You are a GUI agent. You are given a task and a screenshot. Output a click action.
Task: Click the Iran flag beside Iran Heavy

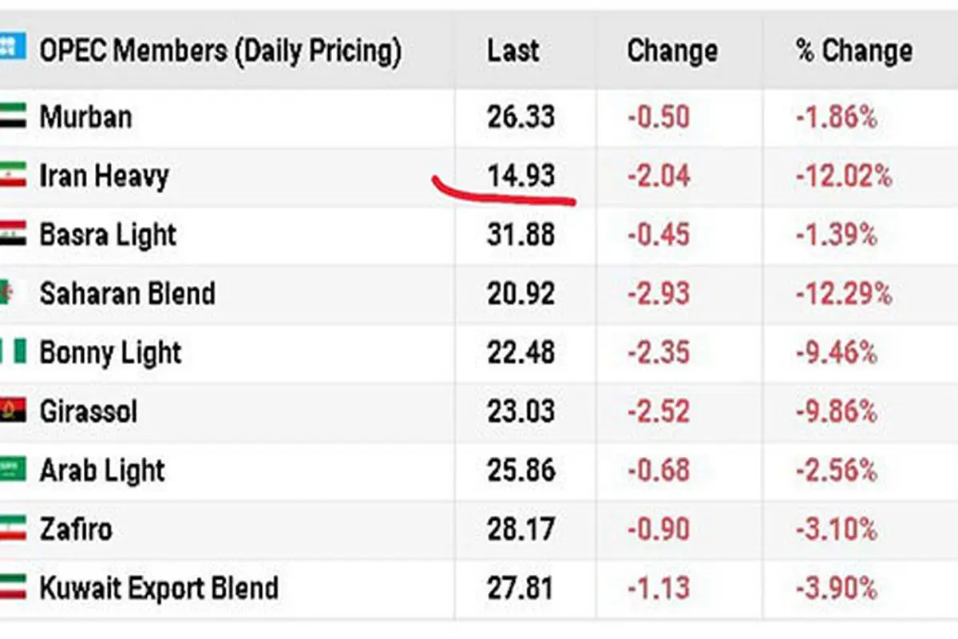13,175
